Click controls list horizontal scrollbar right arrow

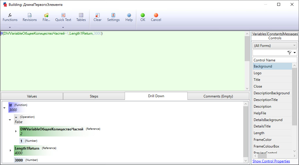click(x=295, y=156)
